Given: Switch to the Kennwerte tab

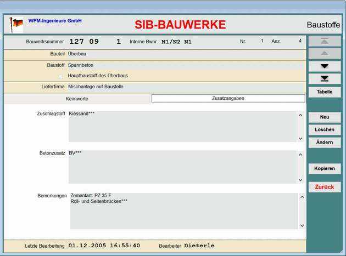Looking at the screenshot, I should (x=77, y=99).
